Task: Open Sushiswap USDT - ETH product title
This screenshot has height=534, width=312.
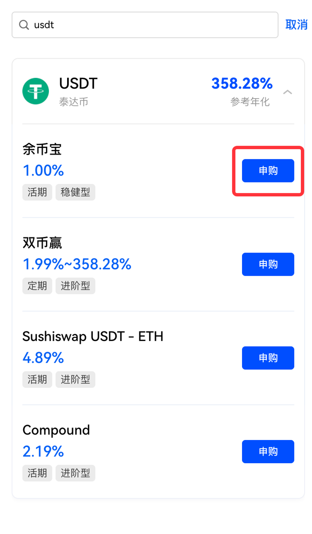Action: 93,337
